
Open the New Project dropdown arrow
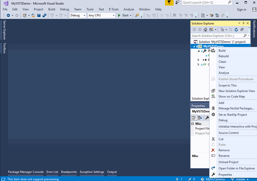pos(29,16)
